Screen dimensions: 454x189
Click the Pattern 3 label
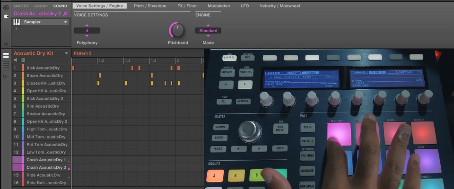coord(82,53)
